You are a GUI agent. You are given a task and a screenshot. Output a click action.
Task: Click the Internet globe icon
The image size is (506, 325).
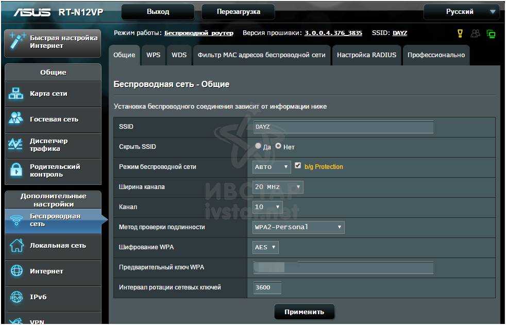(16, 271)
